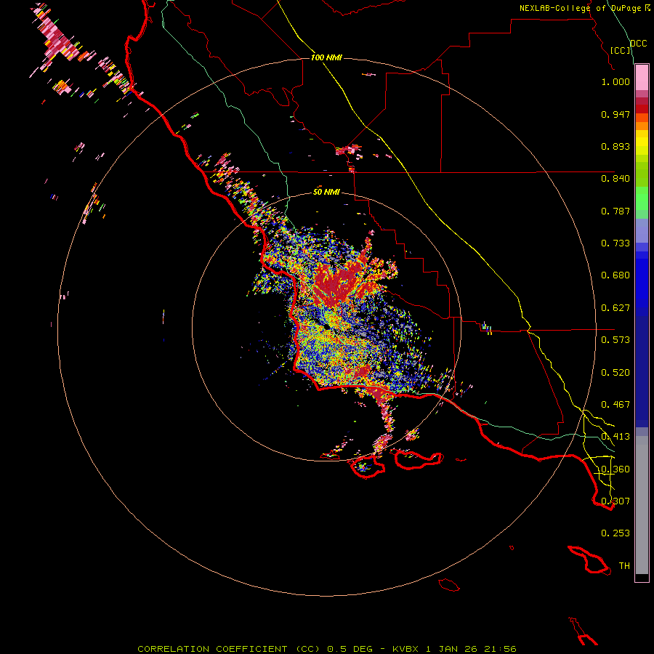
Task: Click the 0.947 legend value
Action: pyautogui.click(x=615, y=114)
